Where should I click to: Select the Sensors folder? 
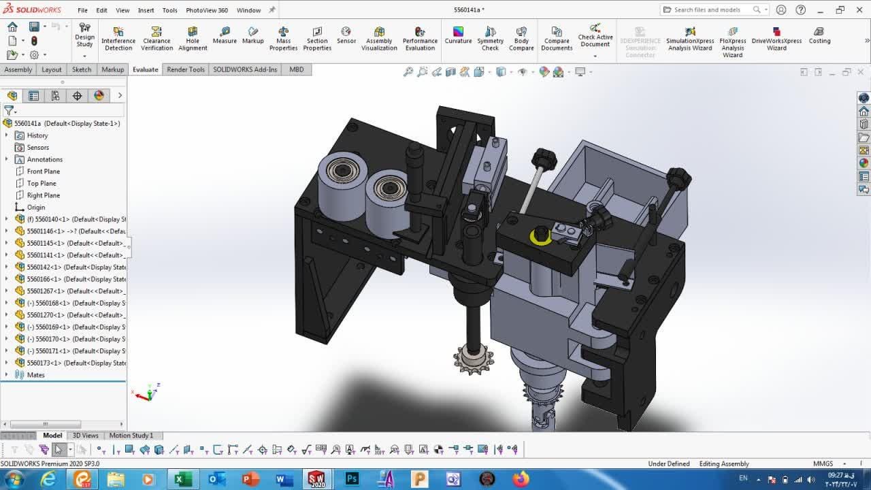tap(37, 148)
